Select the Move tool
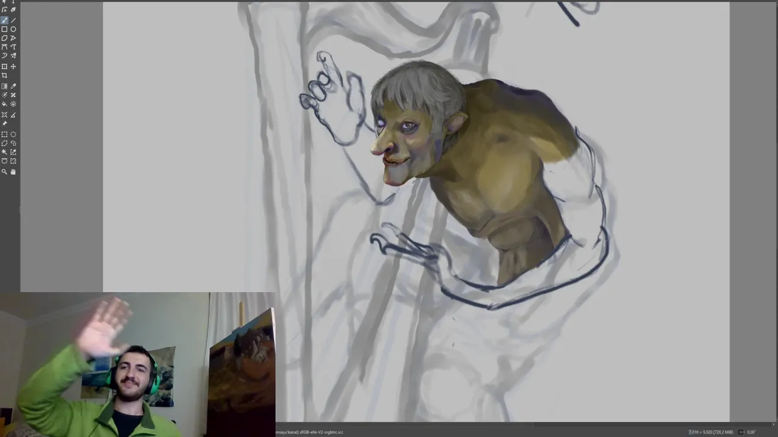Image resolution: width=778 pixels, height=437 pixels. 13,66
